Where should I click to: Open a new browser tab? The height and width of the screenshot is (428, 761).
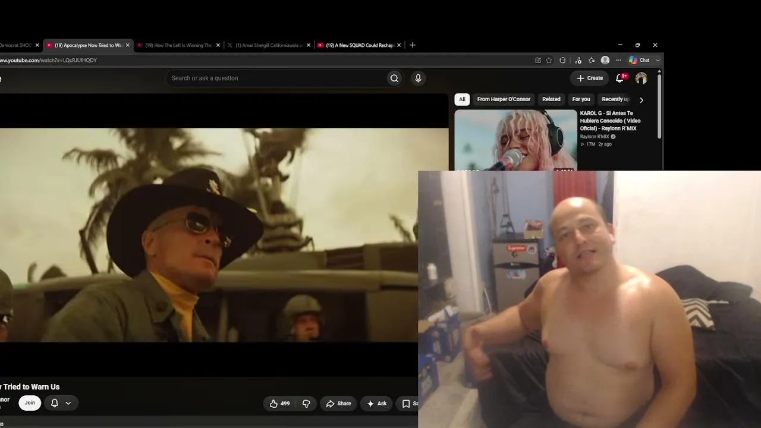(x=413, y=45)
